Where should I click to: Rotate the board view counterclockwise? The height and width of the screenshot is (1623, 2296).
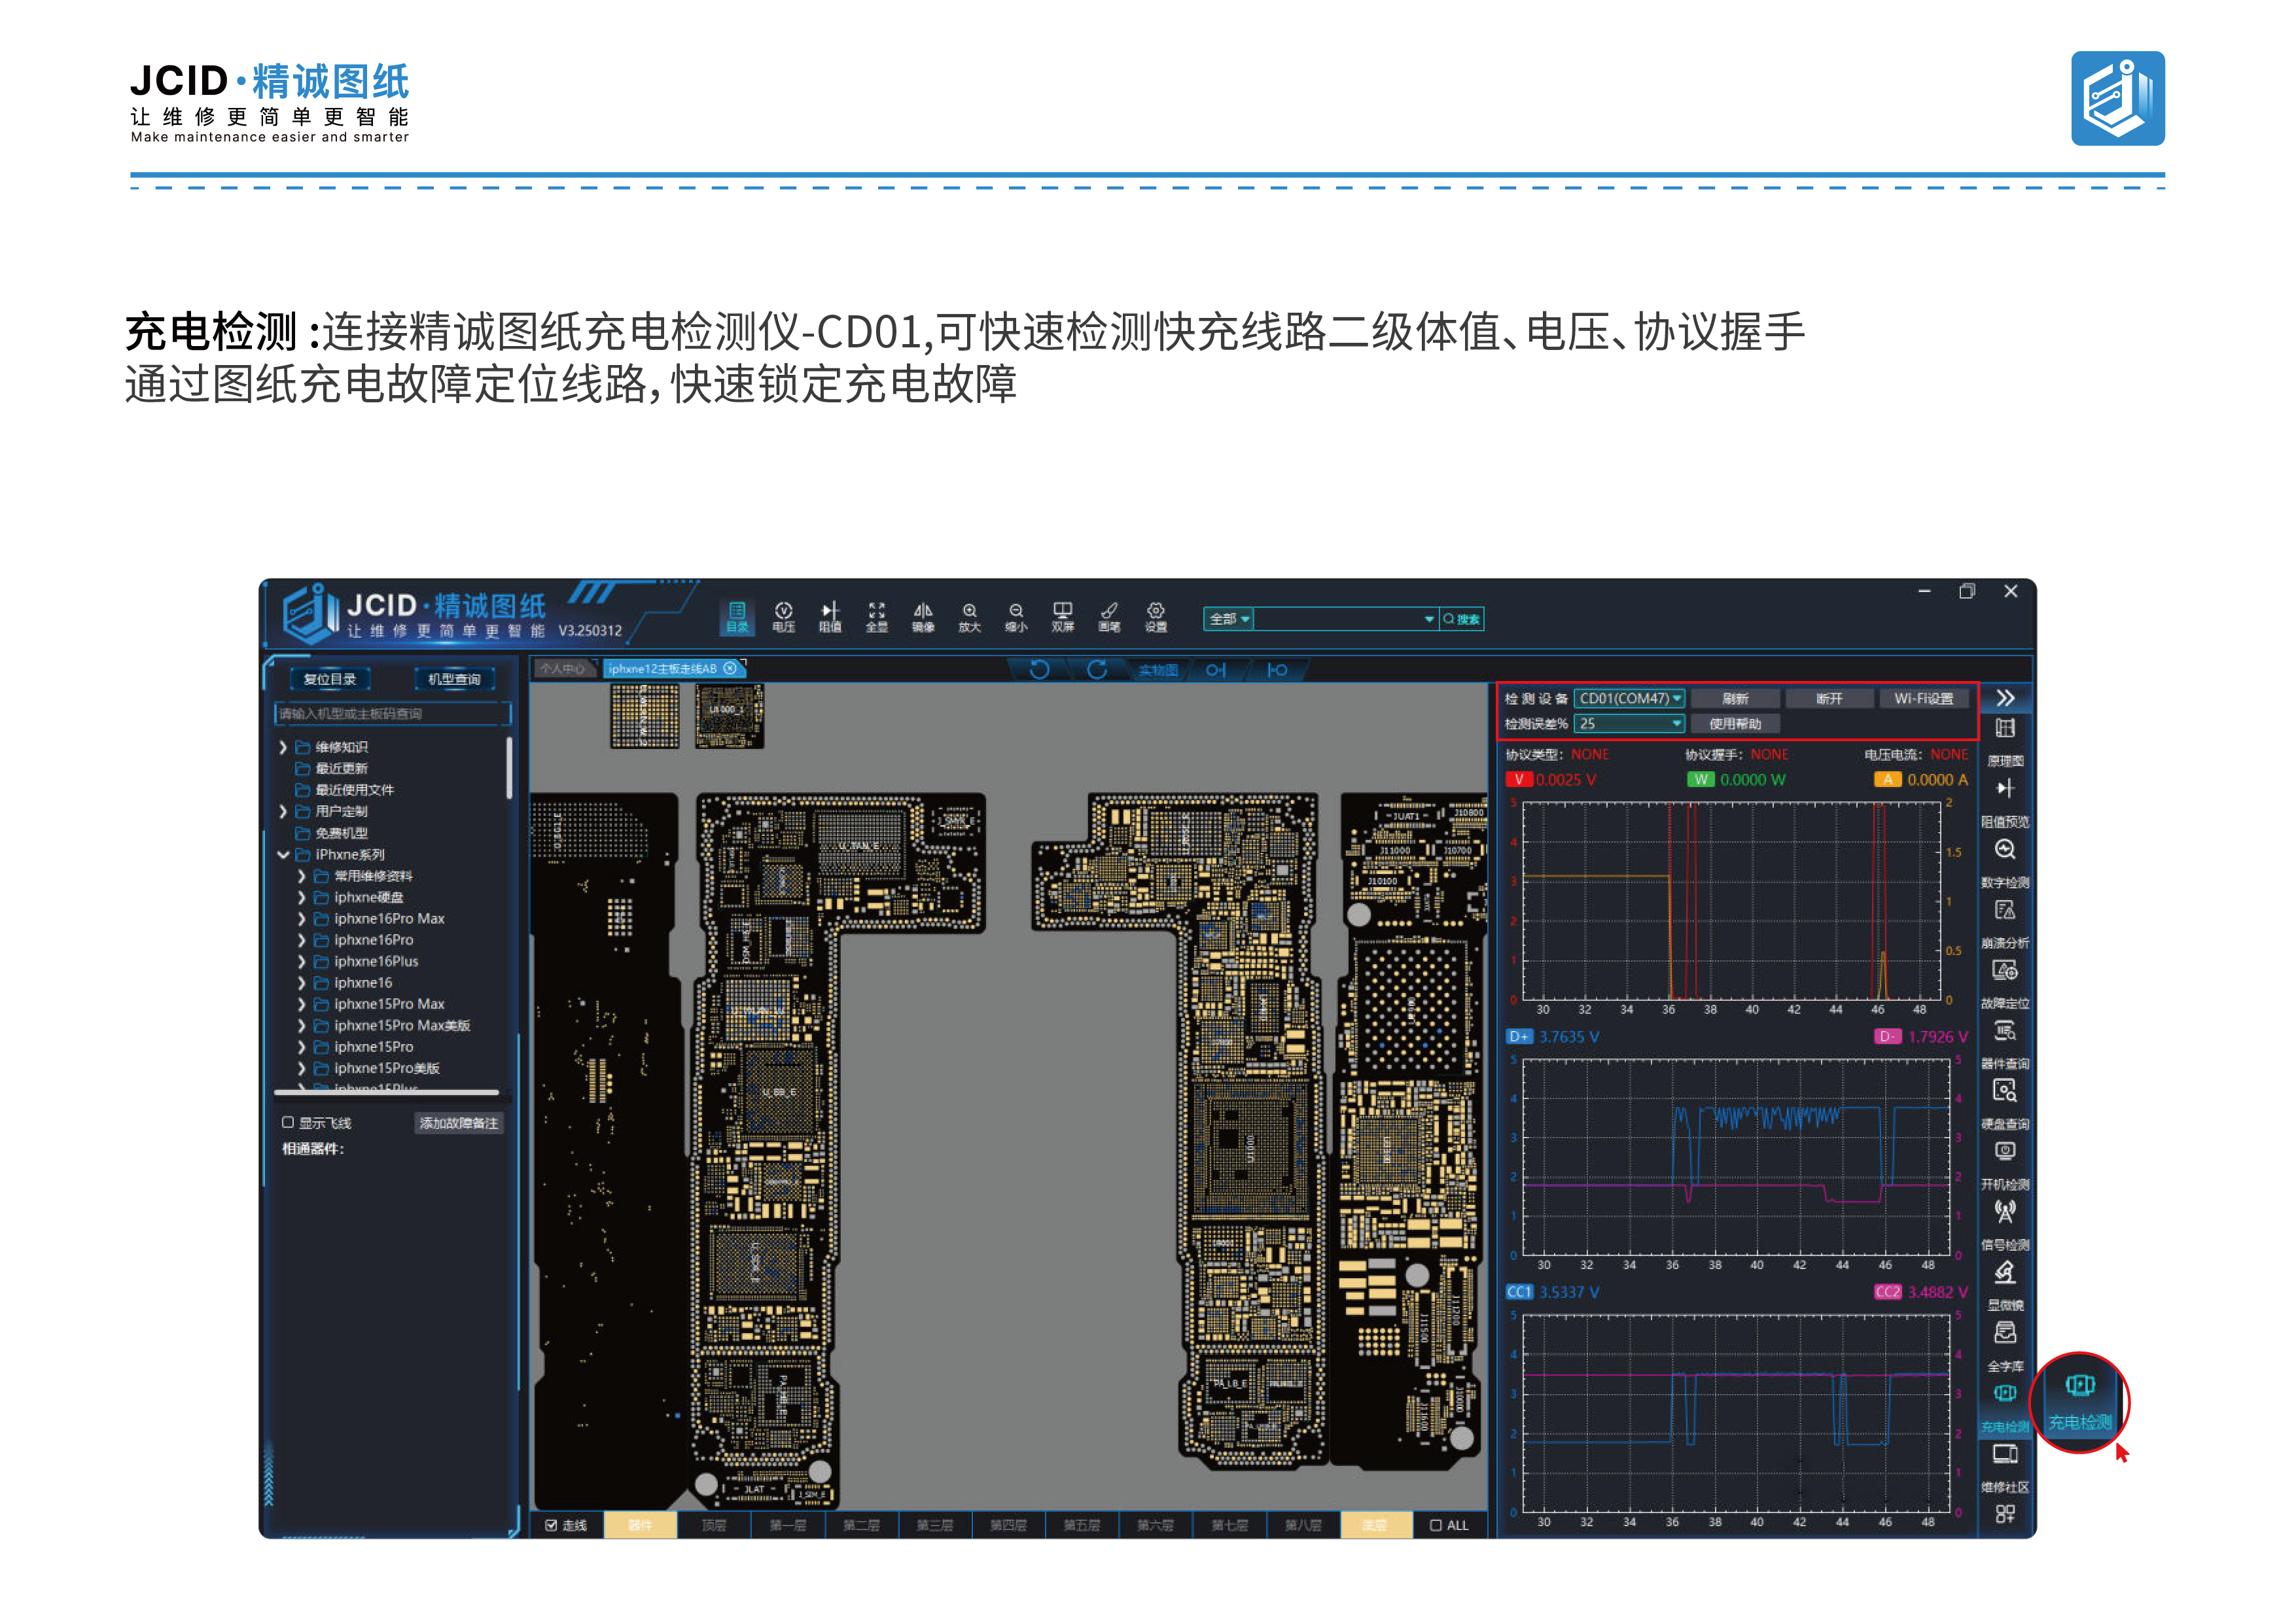(1040, 670)
